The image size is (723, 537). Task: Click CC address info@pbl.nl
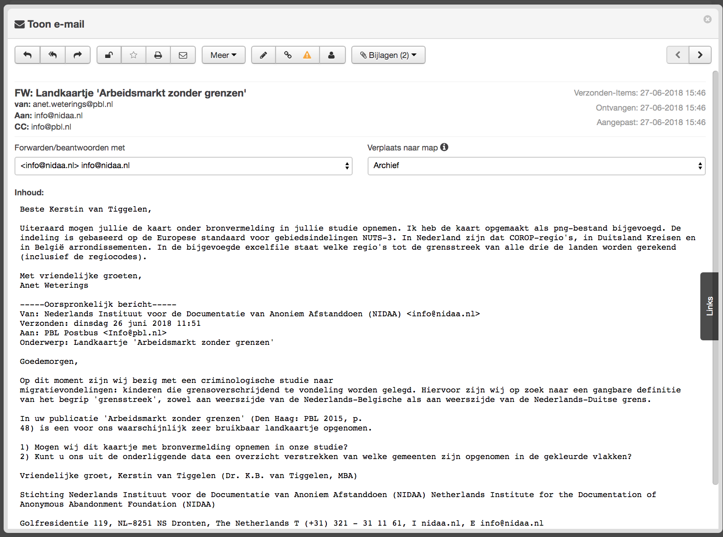click(51, 127)
